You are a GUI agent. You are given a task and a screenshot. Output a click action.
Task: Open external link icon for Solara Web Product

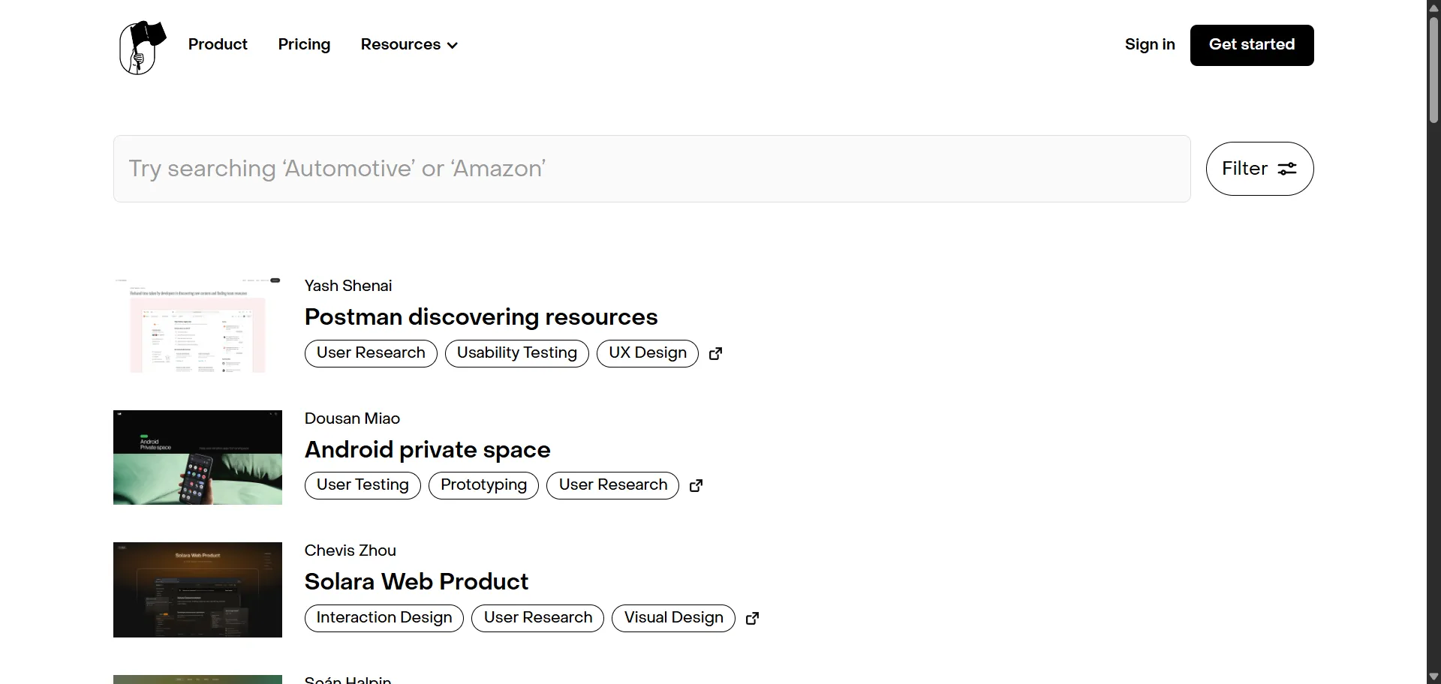[x=752, y=618]
